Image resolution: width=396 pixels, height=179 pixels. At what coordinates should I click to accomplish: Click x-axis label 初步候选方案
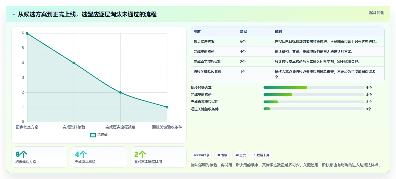pos(27,127)
